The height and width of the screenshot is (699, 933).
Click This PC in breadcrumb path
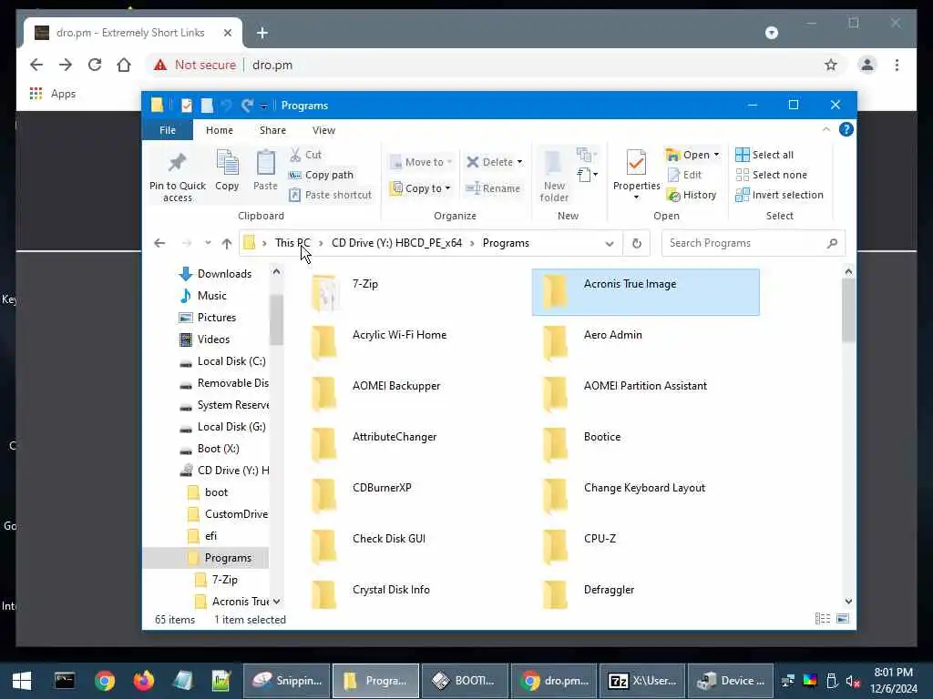tap(292, 243)
